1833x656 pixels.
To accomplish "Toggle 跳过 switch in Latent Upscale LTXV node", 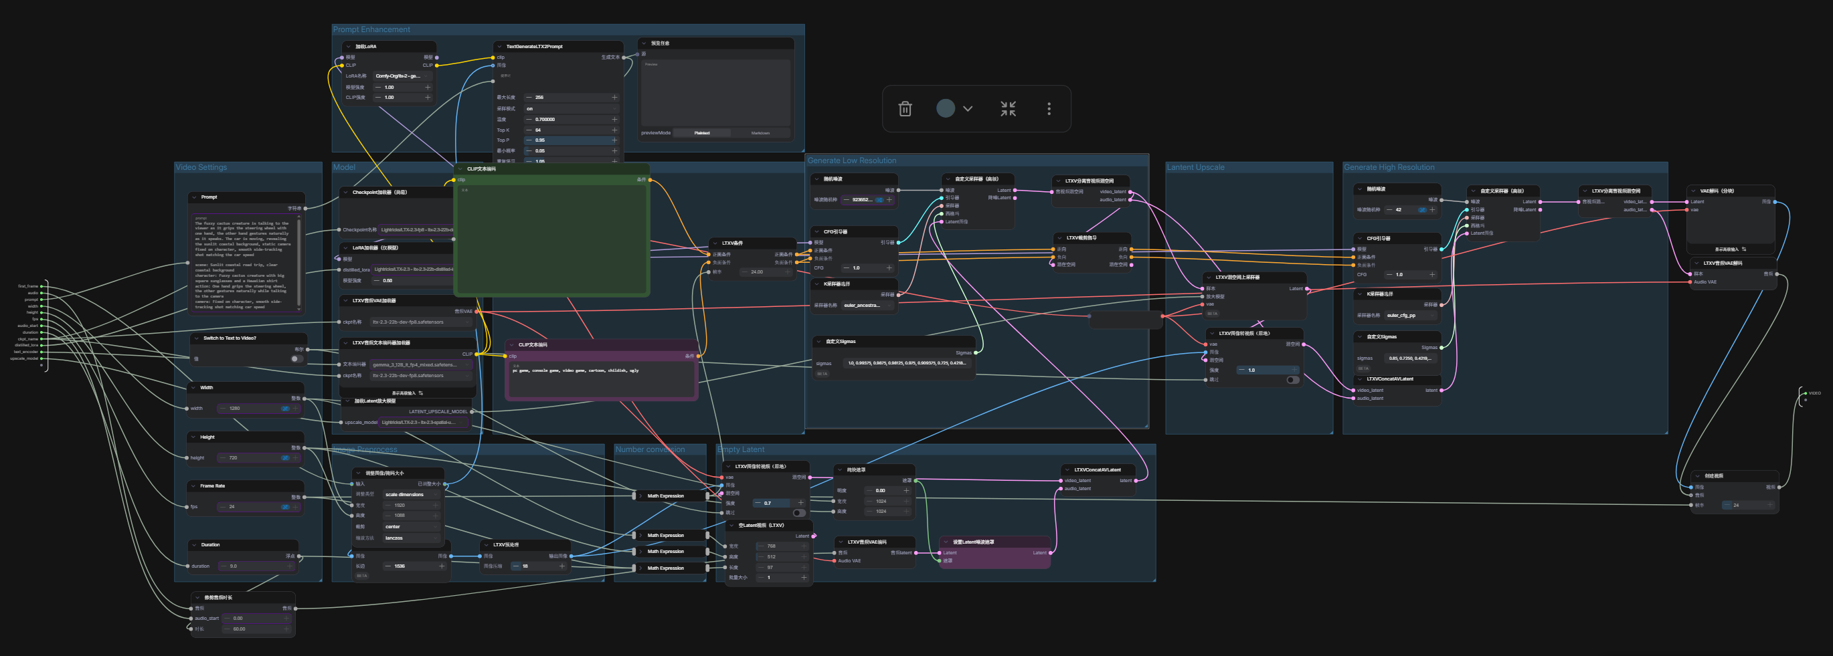I will pyautogui.click(x=1292, y=380).
